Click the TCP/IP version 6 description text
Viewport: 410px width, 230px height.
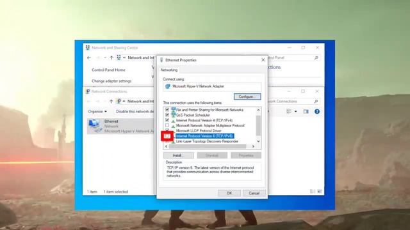(210, 172)
